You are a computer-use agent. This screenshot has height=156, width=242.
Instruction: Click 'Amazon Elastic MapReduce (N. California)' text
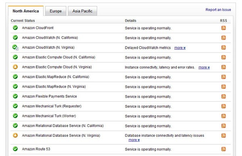coord(56,77)
